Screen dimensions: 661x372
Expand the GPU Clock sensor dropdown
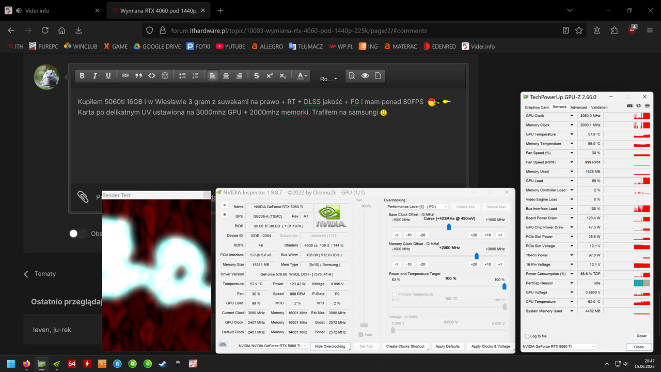[572, 116]
